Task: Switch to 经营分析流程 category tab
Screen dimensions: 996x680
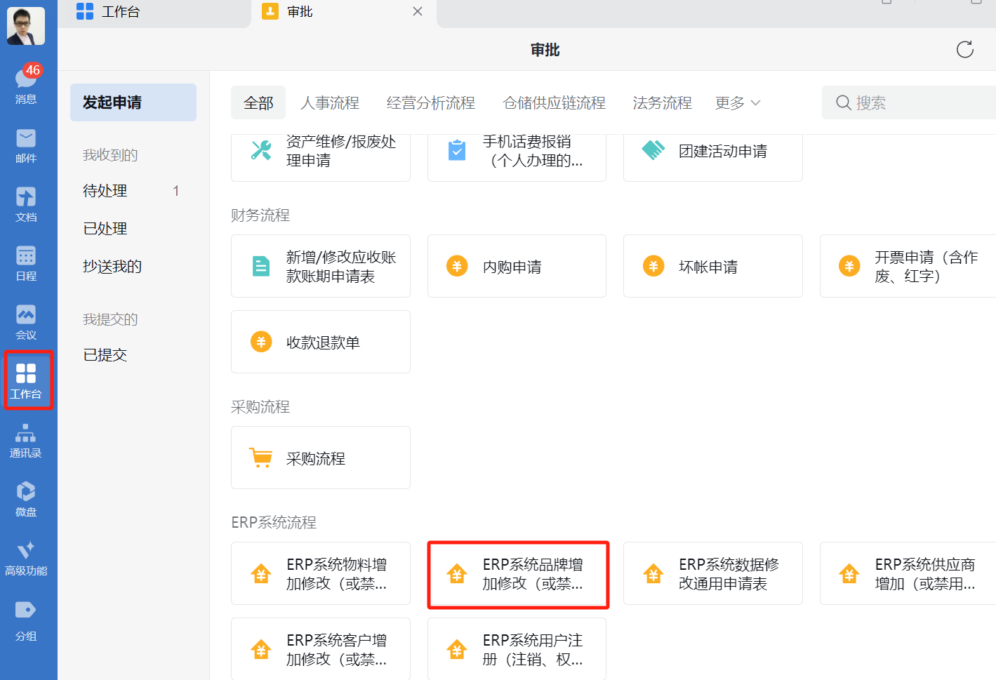Action: (431, 102)
